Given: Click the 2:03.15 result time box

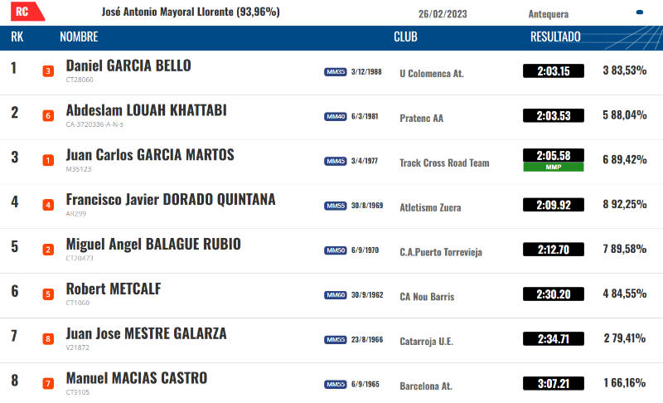Looking at the screenshot, I should click(554, 71).
